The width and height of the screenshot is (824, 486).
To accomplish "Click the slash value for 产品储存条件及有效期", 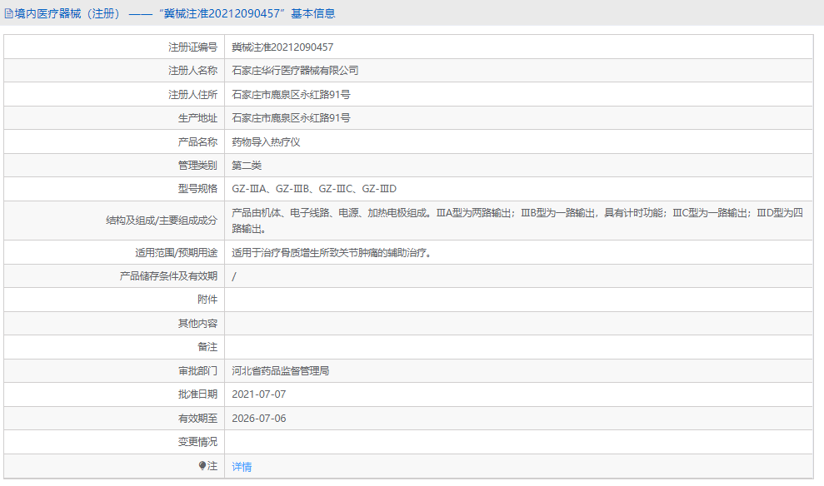I will tap(234, 276).
